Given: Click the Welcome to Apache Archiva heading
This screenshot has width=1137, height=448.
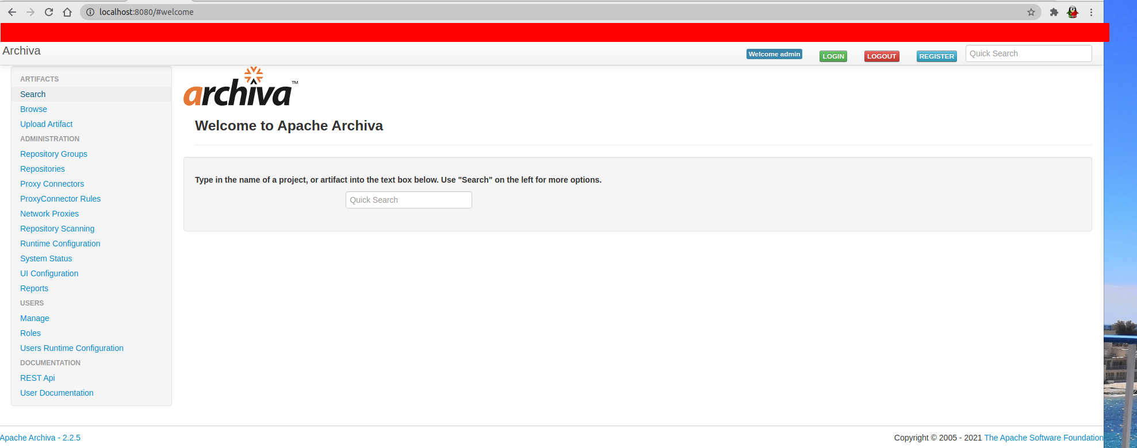Looking at the screenshot, I should [289, 126].
